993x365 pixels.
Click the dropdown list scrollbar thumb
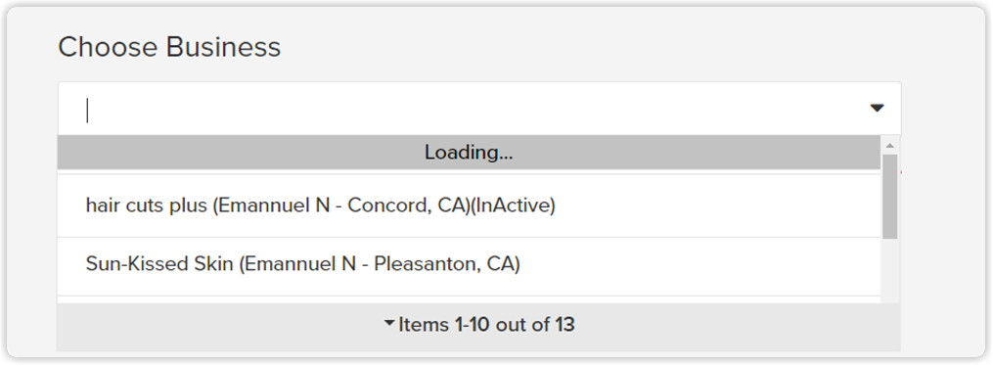pyautogui.click(x=889, y=197)
